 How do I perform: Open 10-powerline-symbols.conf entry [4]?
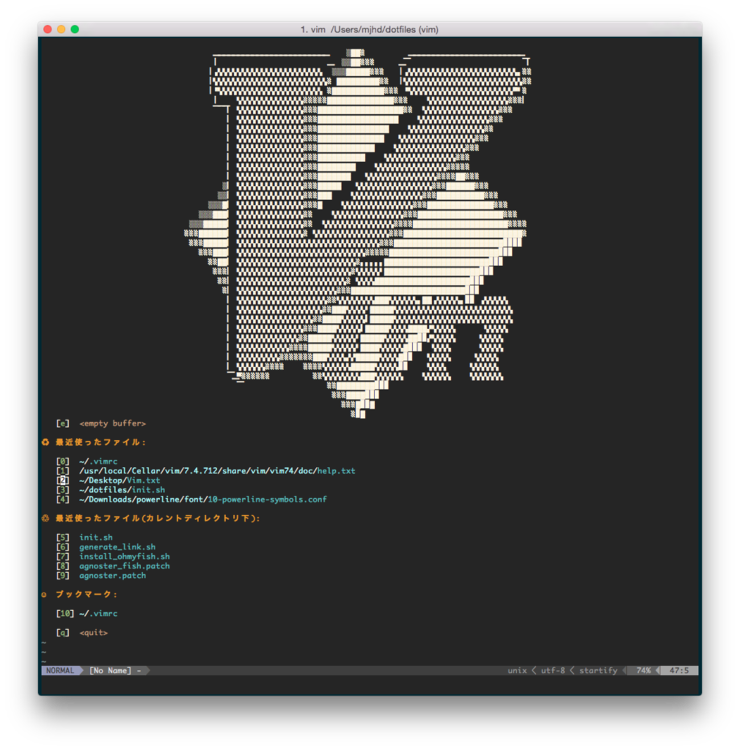coord(191,499)
